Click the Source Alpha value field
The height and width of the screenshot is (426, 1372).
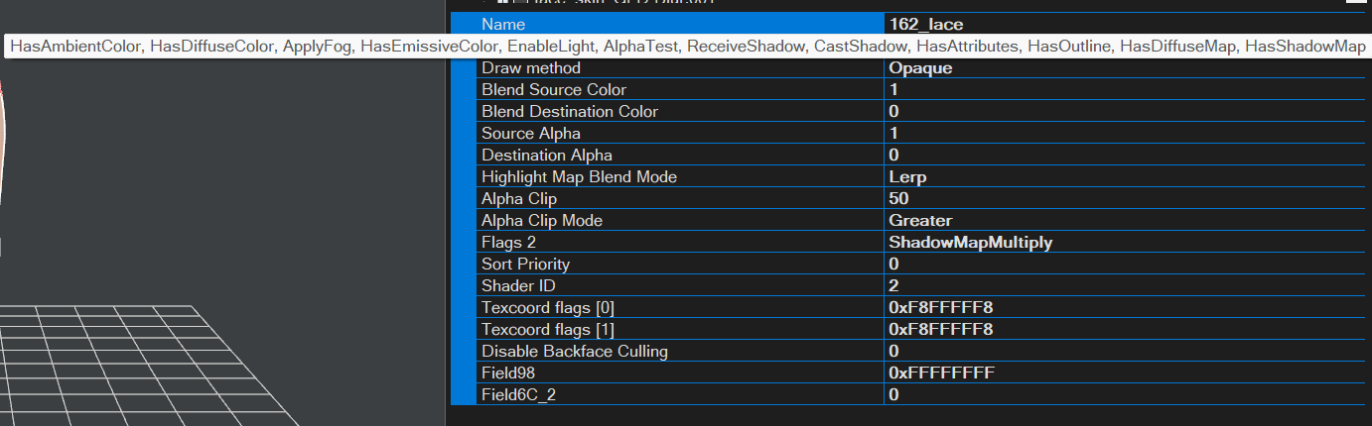pos(1127,133)
